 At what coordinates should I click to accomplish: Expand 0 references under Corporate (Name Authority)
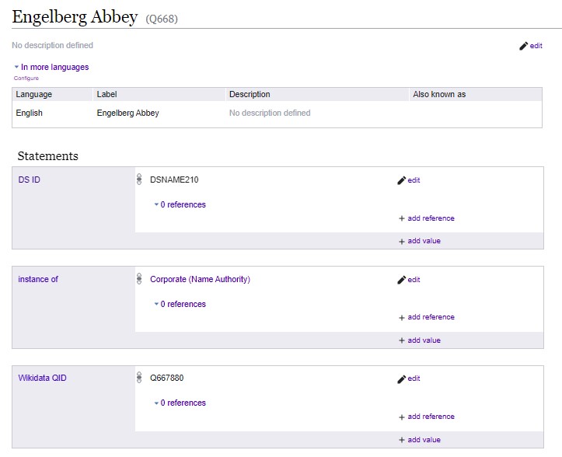180,304
